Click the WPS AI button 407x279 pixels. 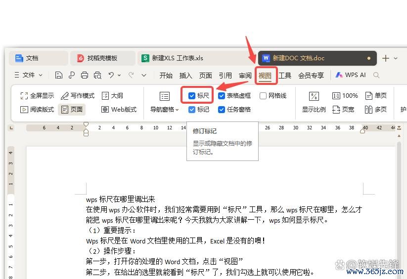[x=351, y=75]
